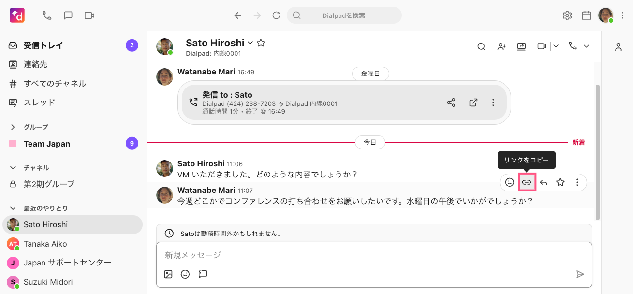Open スレッド in sidebar
The width and height of the screenshot is (633, 294).
coord(73,103)
